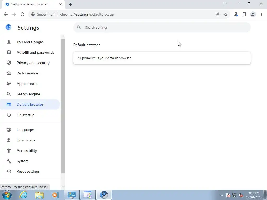Click the speedometer Performance icon

9,73
